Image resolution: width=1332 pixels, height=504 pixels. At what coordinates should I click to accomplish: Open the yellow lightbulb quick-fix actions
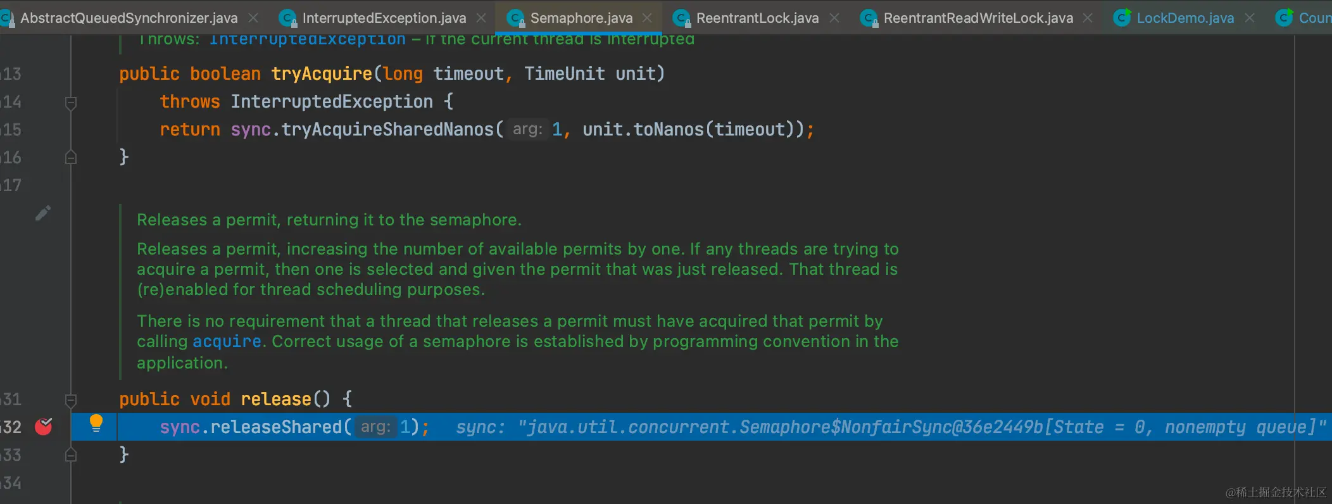point(96,423)
